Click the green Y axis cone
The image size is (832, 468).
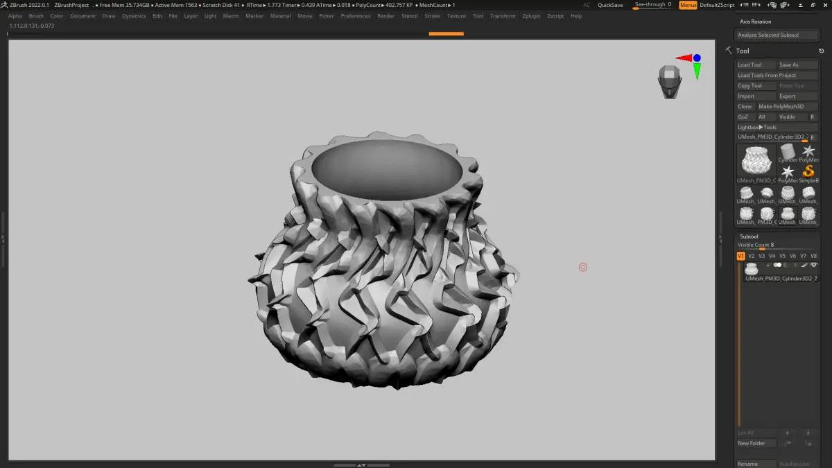click(697, 71)
